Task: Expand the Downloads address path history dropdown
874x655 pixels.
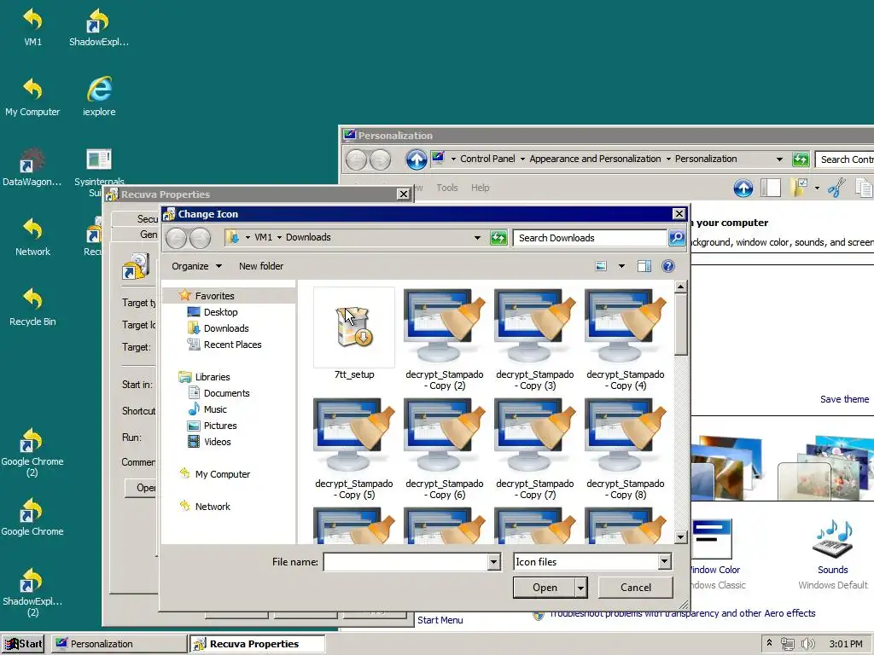Action: (x=477, y=238)
